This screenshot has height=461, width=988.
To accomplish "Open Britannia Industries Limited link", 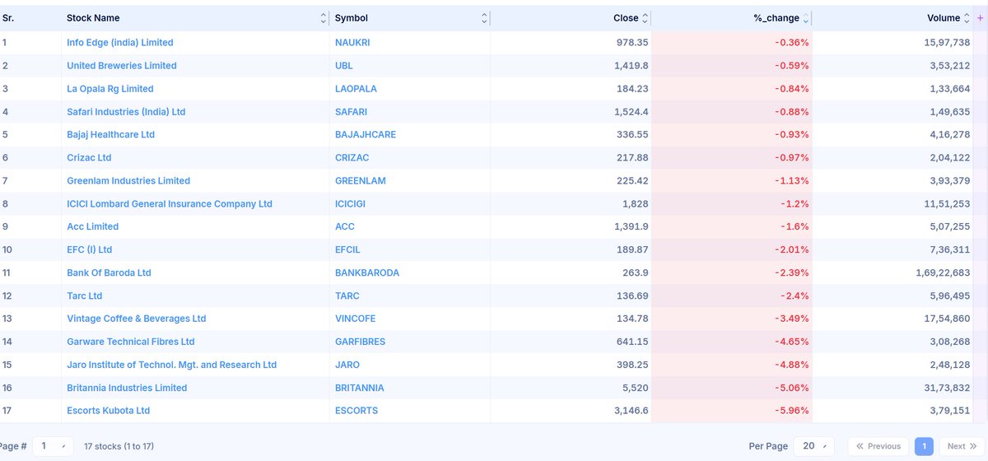I will coord(127,388).
